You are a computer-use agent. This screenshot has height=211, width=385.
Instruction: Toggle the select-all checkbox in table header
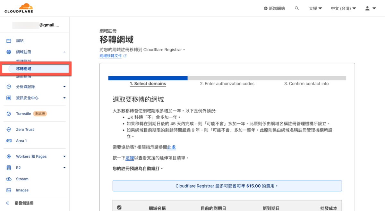pyautogui.click(x=119, y=207)
